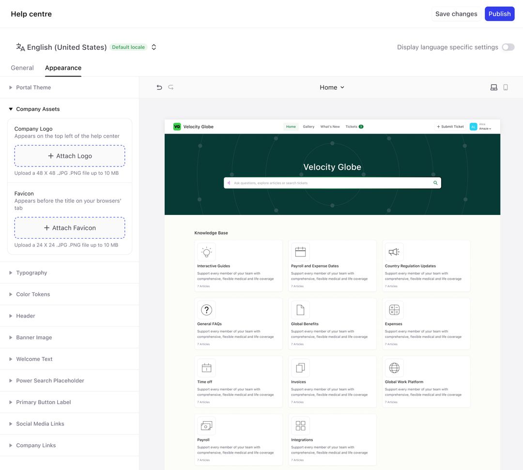Click the undo arrow above the preview
Image resolution: width=523 pixels, height=470 pixels.
click(x=159, y=87)
